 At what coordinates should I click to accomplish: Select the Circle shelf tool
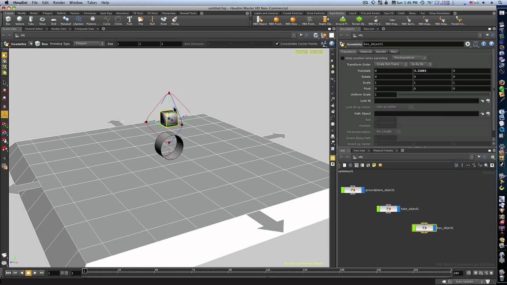click(x=118, y=21)
